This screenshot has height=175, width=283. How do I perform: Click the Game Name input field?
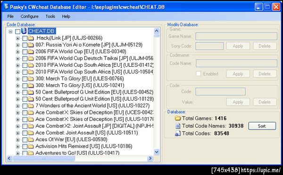coord(236,36)
